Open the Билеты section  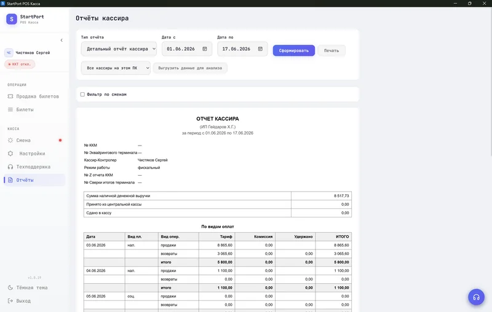tap(34, 110)
